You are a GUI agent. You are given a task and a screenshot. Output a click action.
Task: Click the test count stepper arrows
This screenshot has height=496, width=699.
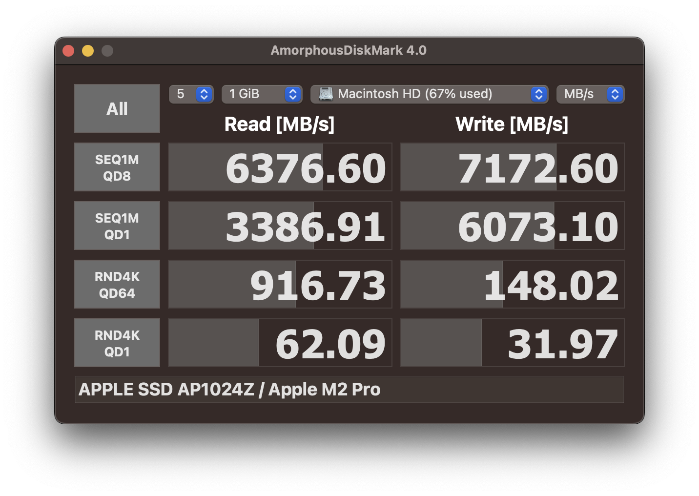tap(204, 94)
